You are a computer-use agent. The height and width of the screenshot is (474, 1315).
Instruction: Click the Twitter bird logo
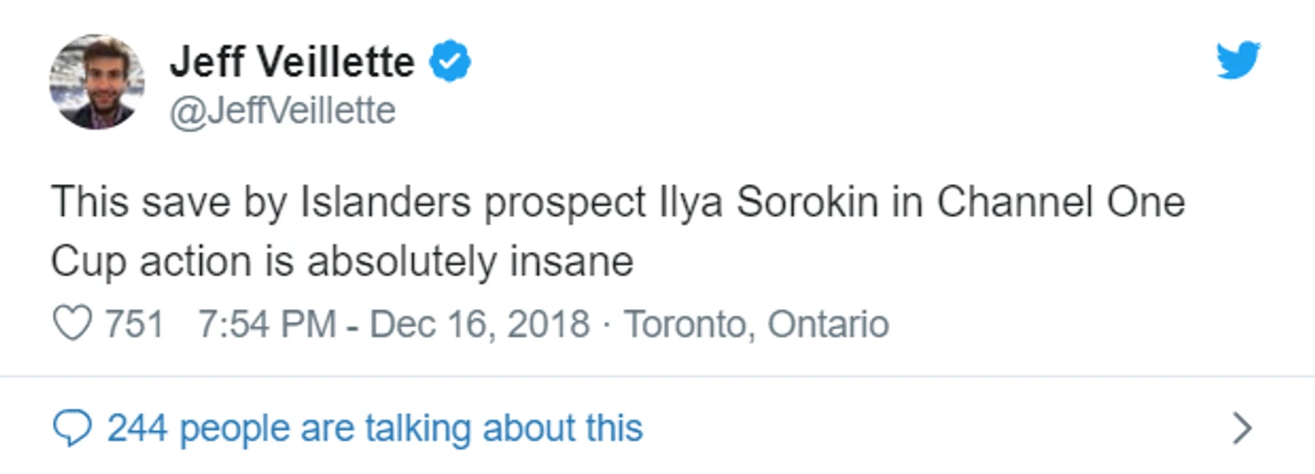1238,61
